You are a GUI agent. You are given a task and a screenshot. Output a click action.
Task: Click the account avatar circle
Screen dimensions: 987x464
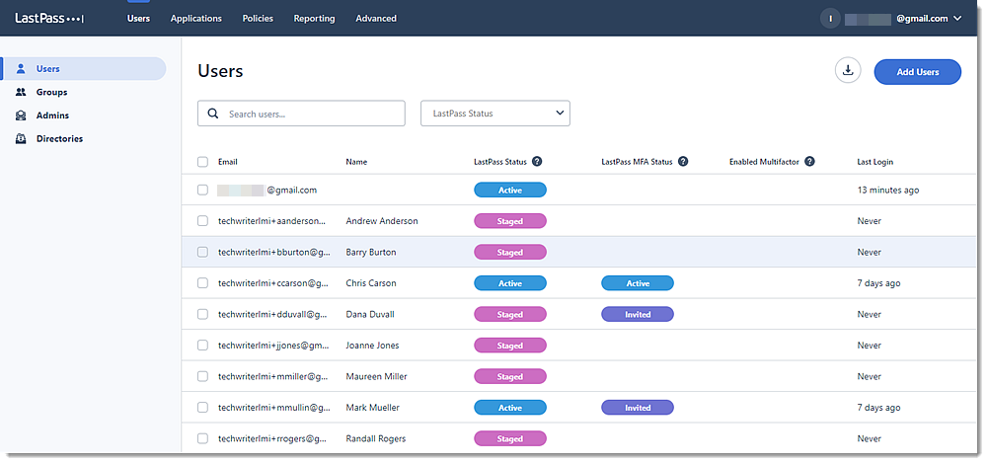coord(830,18)
